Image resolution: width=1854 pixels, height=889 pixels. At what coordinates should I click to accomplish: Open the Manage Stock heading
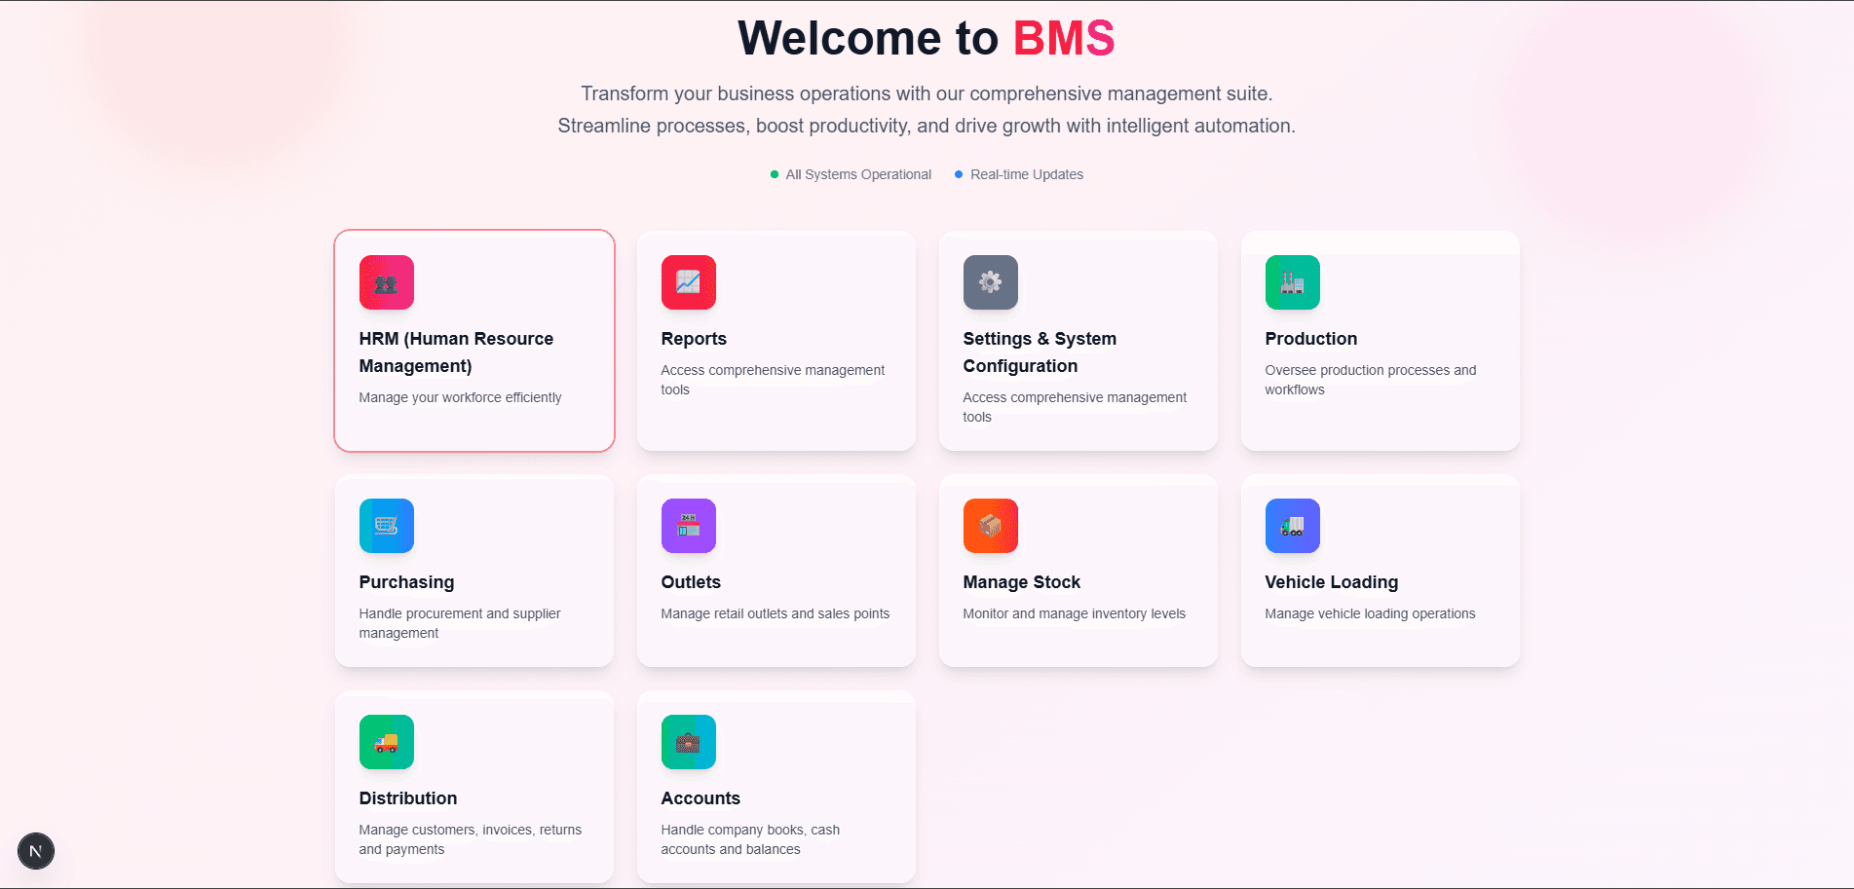1021,582
